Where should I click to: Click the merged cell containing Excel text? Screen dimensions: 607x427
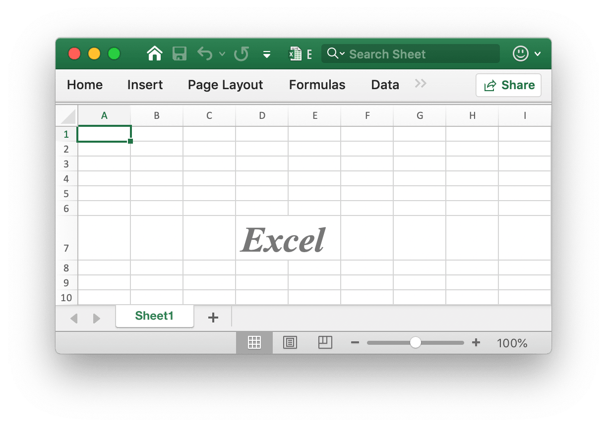coord(288,238)
